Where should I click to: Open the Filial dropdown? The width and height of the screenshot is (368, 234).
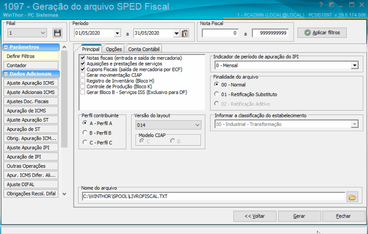pos(27,33)
